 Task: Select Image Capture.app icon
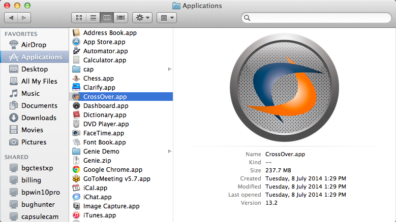coord(76,206)
